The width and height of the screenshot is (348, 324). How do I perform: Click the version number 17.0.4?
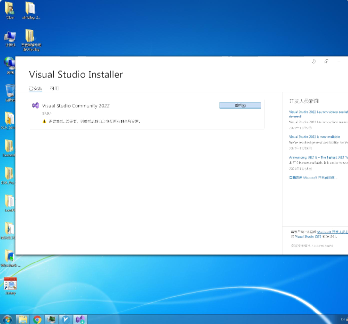pos(47,113)
